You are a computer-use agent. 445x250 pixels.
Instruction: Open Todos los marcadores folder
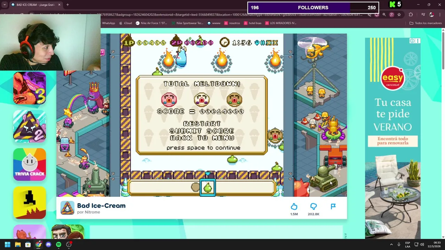pos(426,23)
